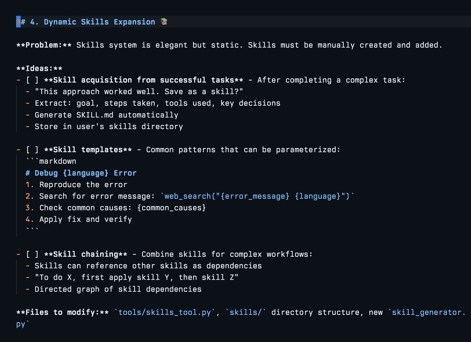
Task: Click the highlighted cursor hash at heading start
Action: point(18,22)
